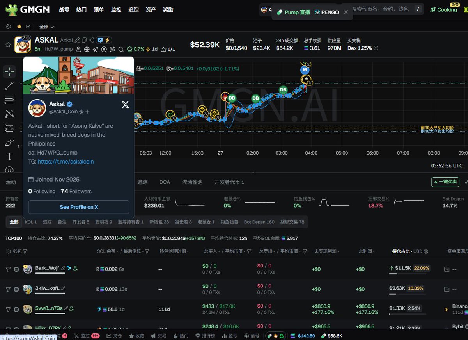Image resolution: width=468 pixels, height=340 pixels.
Task: Select the crosshair cursor chart tool
Action: click(x=9, y=71)
